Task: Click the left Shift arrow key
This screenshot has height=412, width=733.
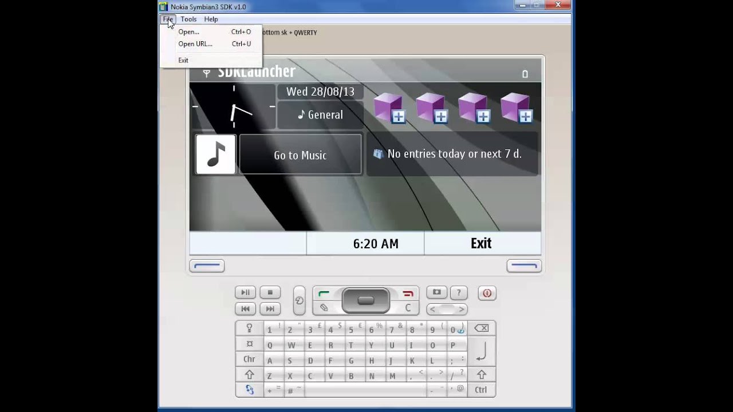Action: 249,375
